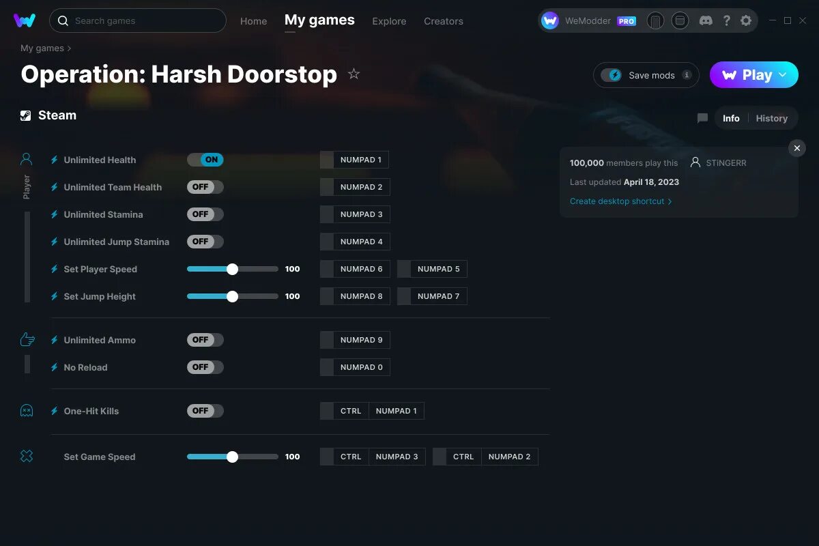Enable Unlimited Jump Stamina toggle
This screenshot has width=819, height=546.
pos(205,242)
